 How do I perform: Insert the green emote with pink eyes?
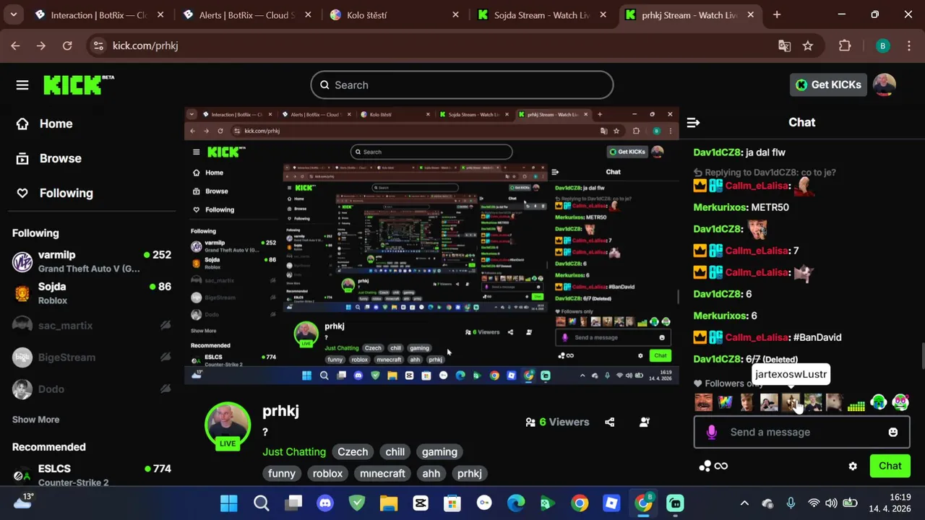pos(900,402)
